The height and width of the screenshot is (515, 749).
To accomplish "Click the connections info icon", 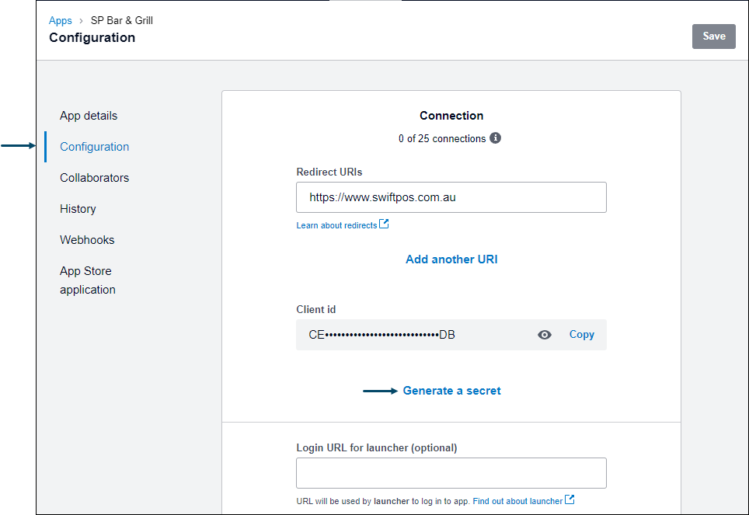I will pos(496,138).
